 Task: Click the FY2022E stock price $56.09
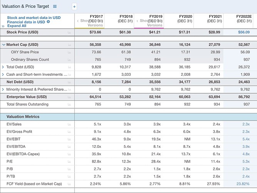coord(242,32)
